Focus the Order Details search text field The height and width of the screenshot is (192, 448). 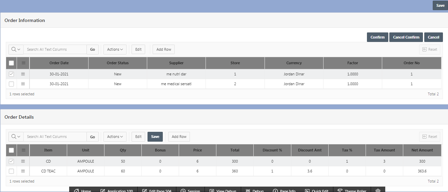click(x=55, y=137)
